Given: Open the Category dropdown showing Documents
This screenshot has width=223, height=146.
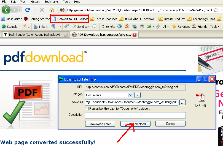Looking at the screenshot, I should [x=109, y=95].
